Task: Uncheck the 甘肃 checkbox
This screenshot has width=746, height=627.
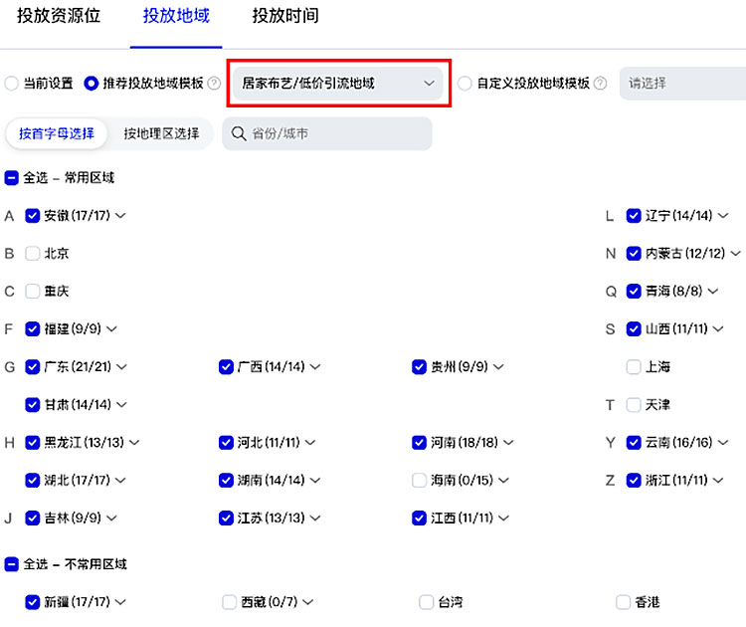Action: 33,405
